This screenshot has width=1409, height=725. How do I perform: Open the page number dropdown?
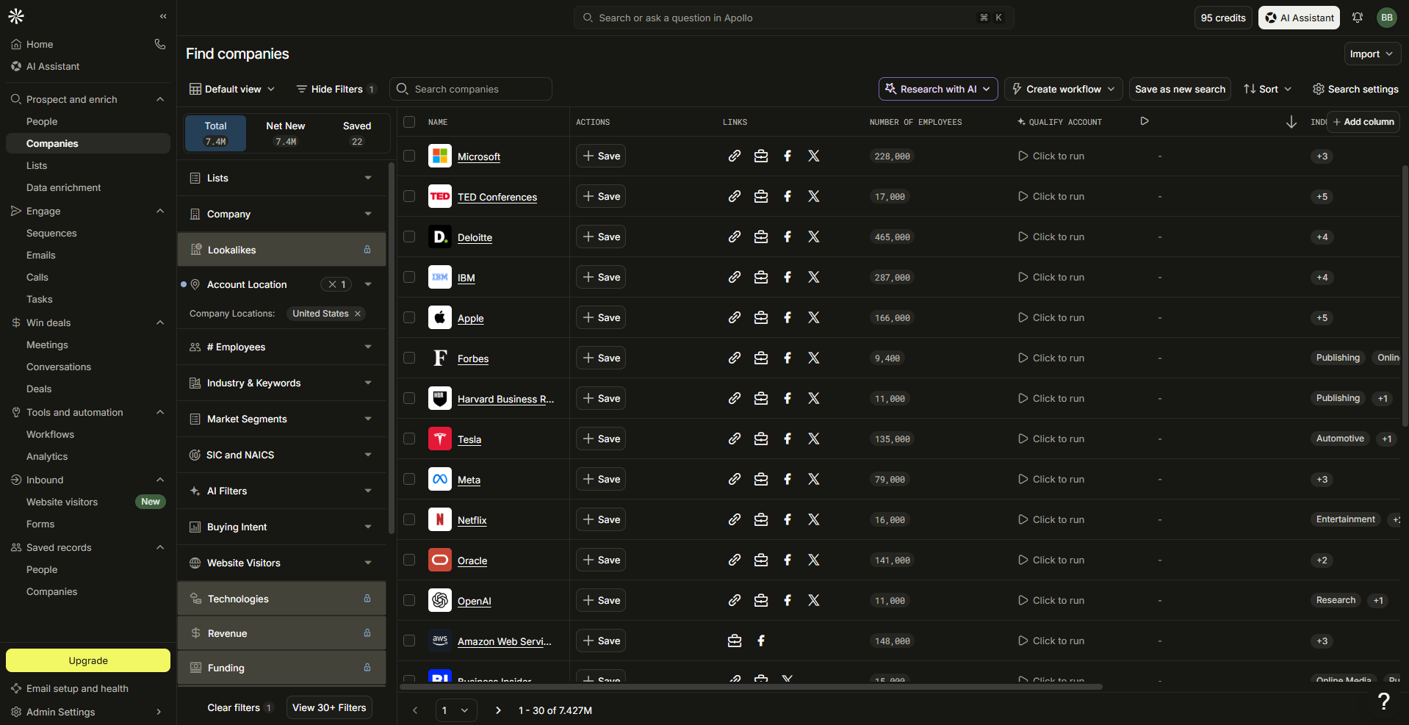(x=455, y=710)
